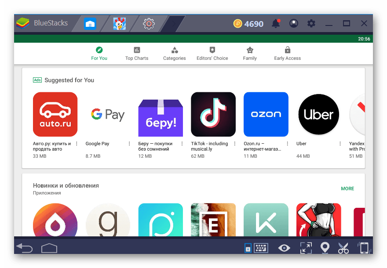This screenshot has width=387, height=268.
Task: Open the Family tab
Action: click(250, 54)
